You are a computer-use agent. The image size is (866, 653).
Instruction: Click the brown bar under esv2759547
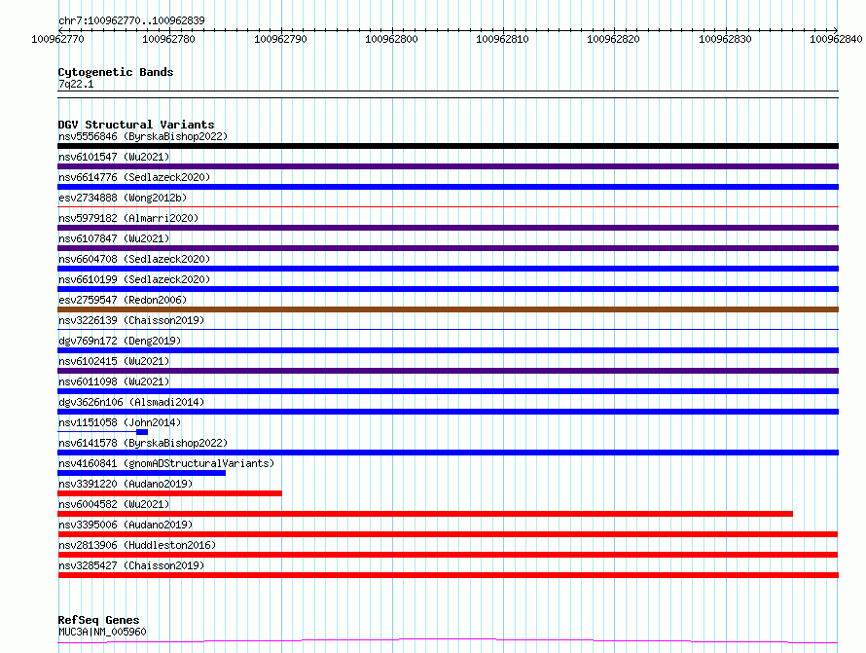click(x=448, y=309)
